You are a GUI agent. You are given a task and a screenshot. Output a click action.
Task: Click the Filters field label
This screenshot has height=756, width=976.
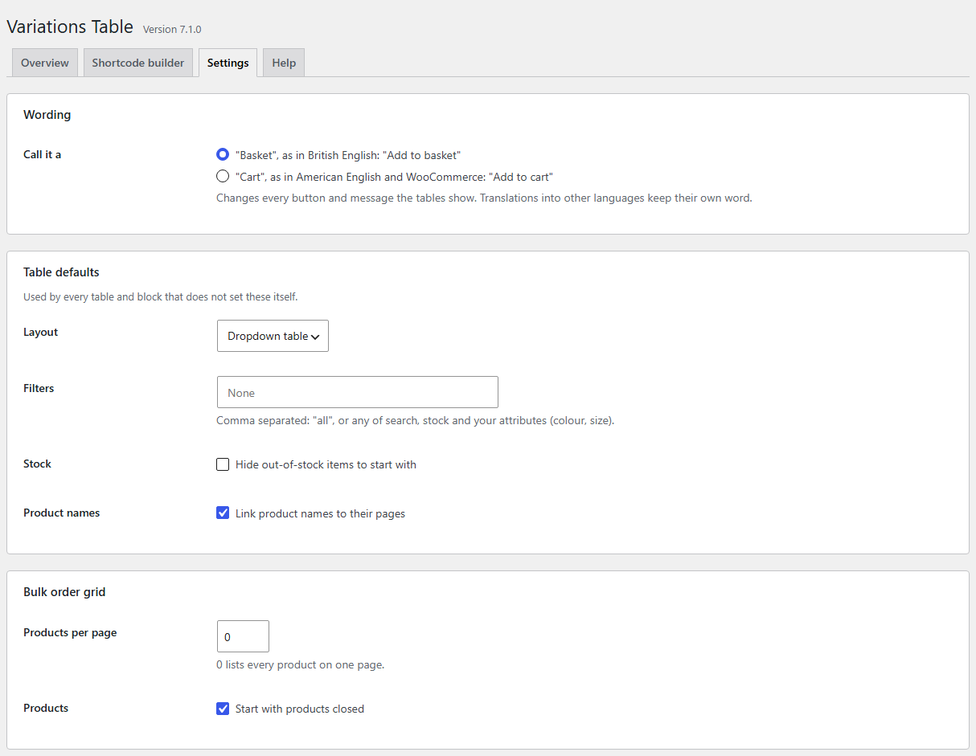pyautogui.click(x=39, y=388)
